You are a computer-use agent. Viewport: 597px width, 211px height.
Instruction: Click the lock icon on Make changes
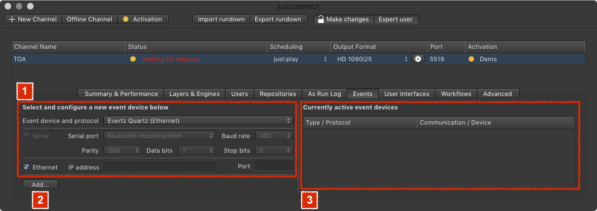[320, 19]
